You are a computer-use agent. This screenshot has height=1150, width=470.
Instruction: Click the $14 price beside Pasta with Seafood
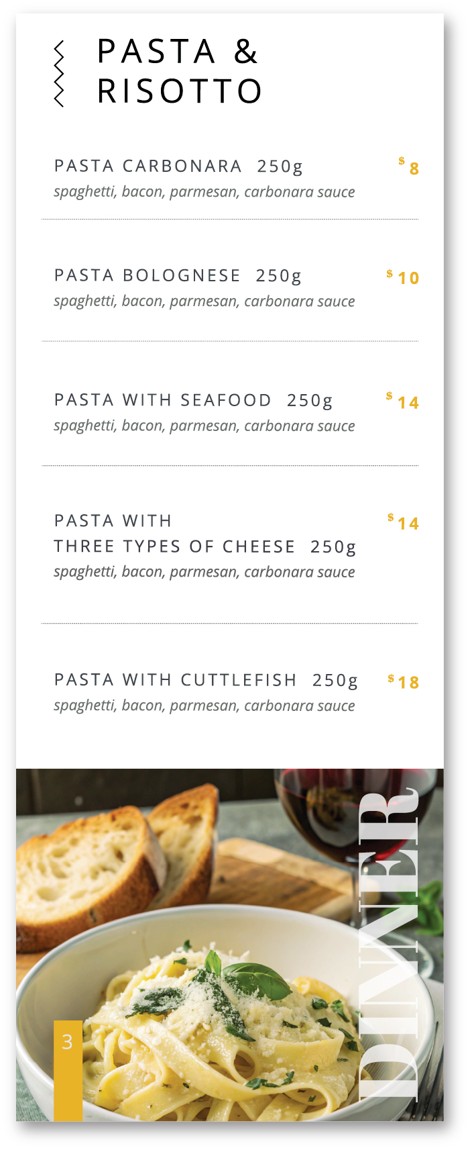(403, 401)
